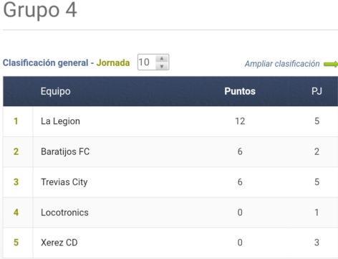
Task: Click position number 5 in ranking
Action: click(16, 242)
